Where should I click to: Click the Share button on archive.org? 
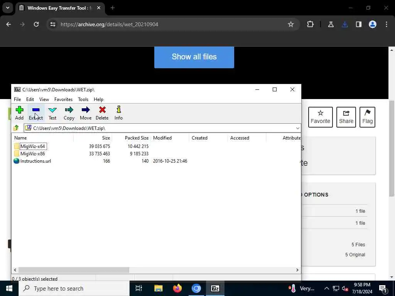point(346,117)
